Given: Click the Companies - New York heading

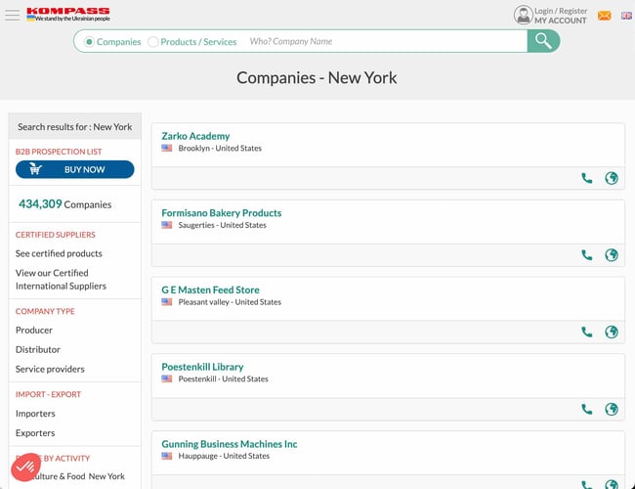Looking at the screenshot, I should point(317,78).
